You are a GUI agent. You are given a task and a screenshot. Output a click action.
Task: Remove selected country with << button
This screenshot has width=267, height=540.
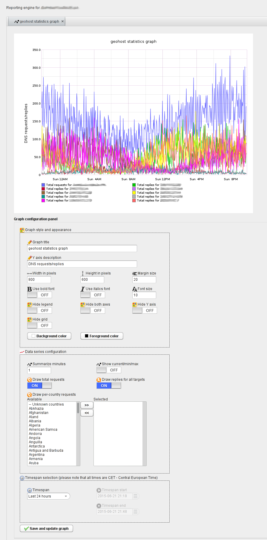click(87, 413)
